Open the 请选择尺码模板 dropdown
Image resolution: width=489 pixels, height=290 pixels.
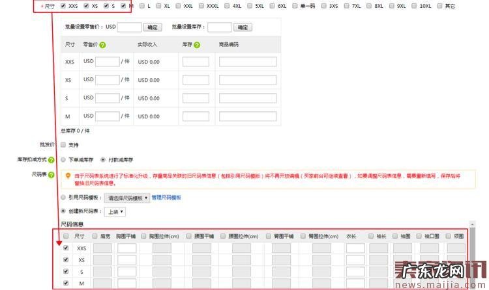pos(127,198)
